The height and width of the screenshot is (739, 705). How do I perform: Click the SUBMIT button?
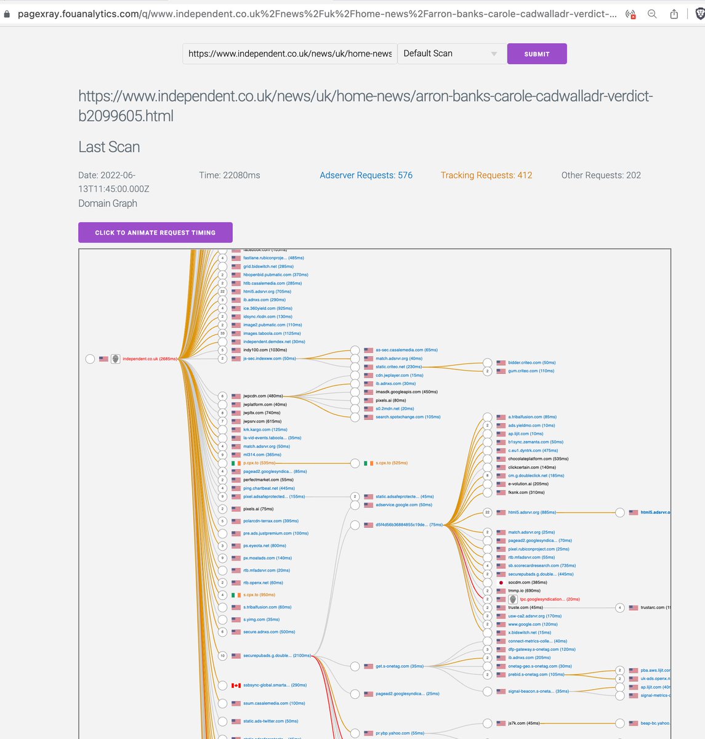(x=536, y=54)
